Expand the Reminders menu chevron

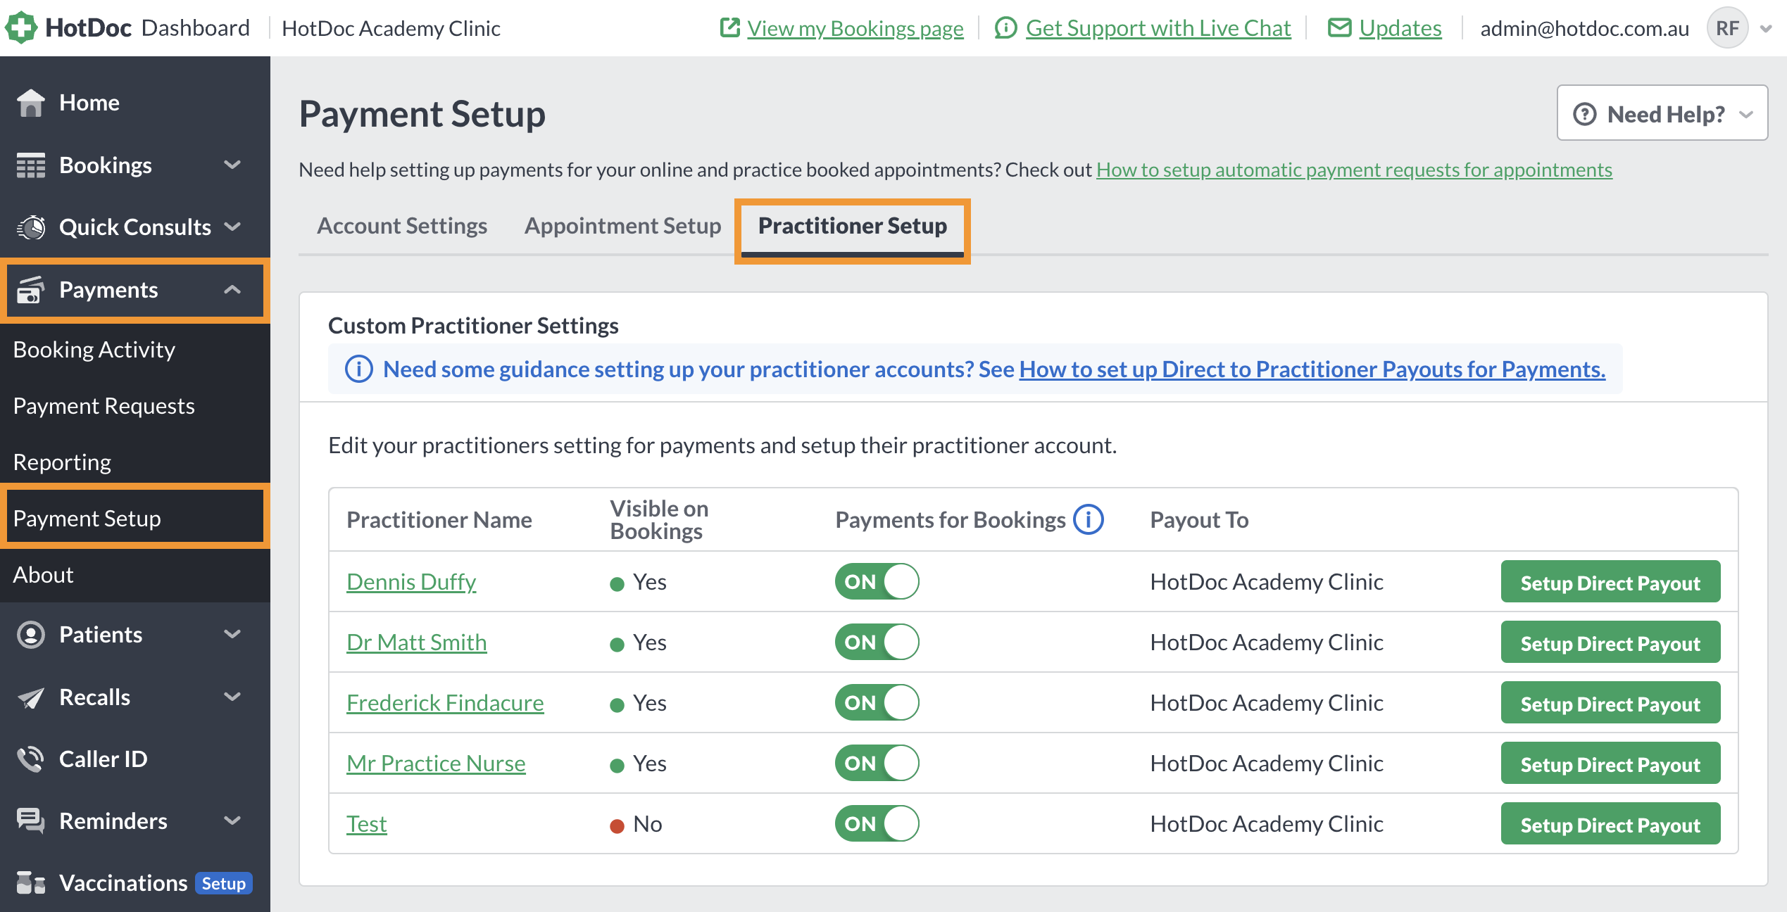[x=232, y=821]
